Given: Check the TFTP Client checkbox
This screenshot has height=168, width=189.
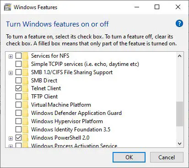Looking at the screenshot, I should click(x=18, y=97).
